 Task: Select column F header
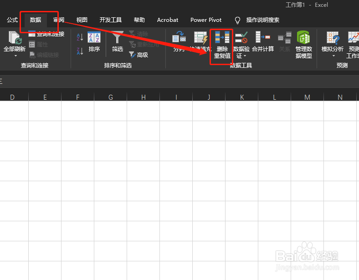point(77,97)
